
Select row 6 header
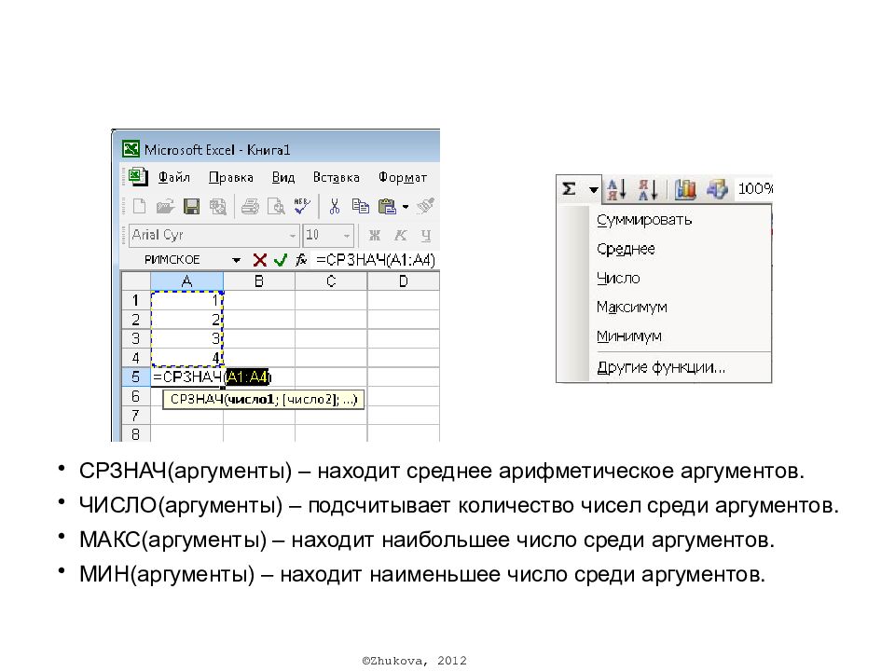coord(136,396)
